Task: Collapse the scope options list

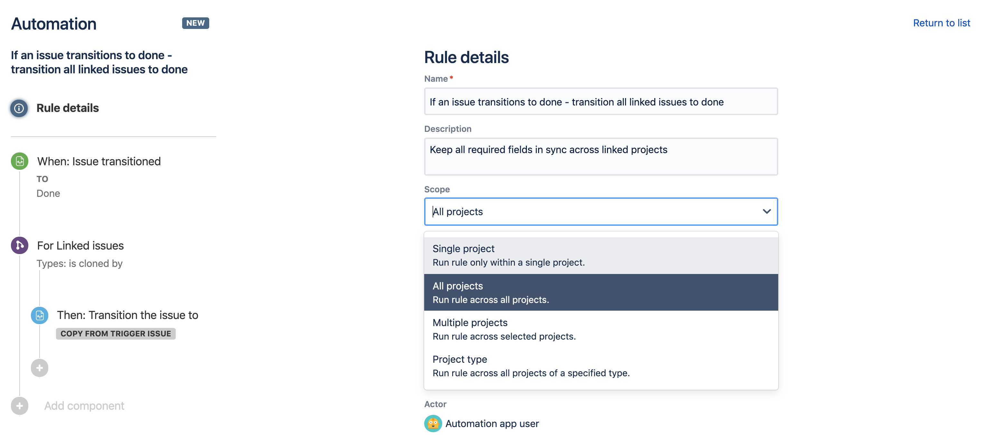Action: pyautogui.click(x=766, y=212)
